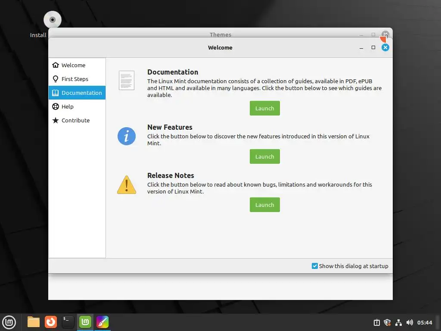The image size is (441, 331).
Task: Open the clipboard-style tray icon
Action: [x=376, y=322]
